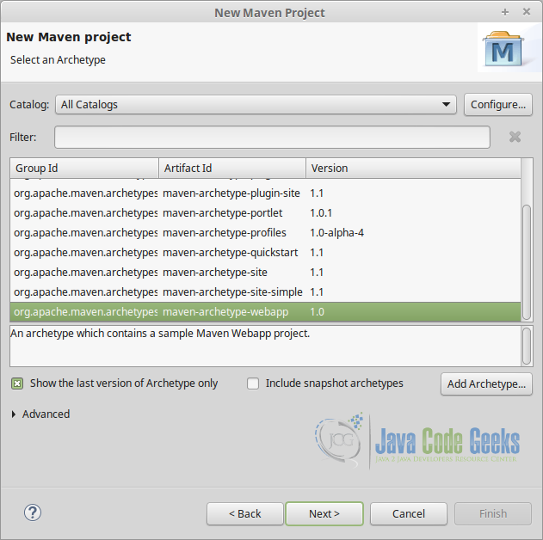The image size is (543, 540).
Task: Select the maven-archetype-quickstart row
Action: pyautogui.click(x=265, y=253)
